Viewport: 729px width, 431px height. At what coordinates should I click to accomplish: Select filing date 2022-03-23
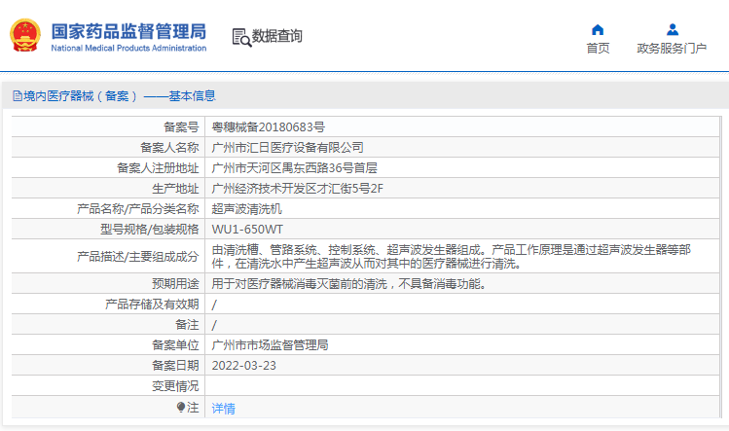tap(243, 366)
